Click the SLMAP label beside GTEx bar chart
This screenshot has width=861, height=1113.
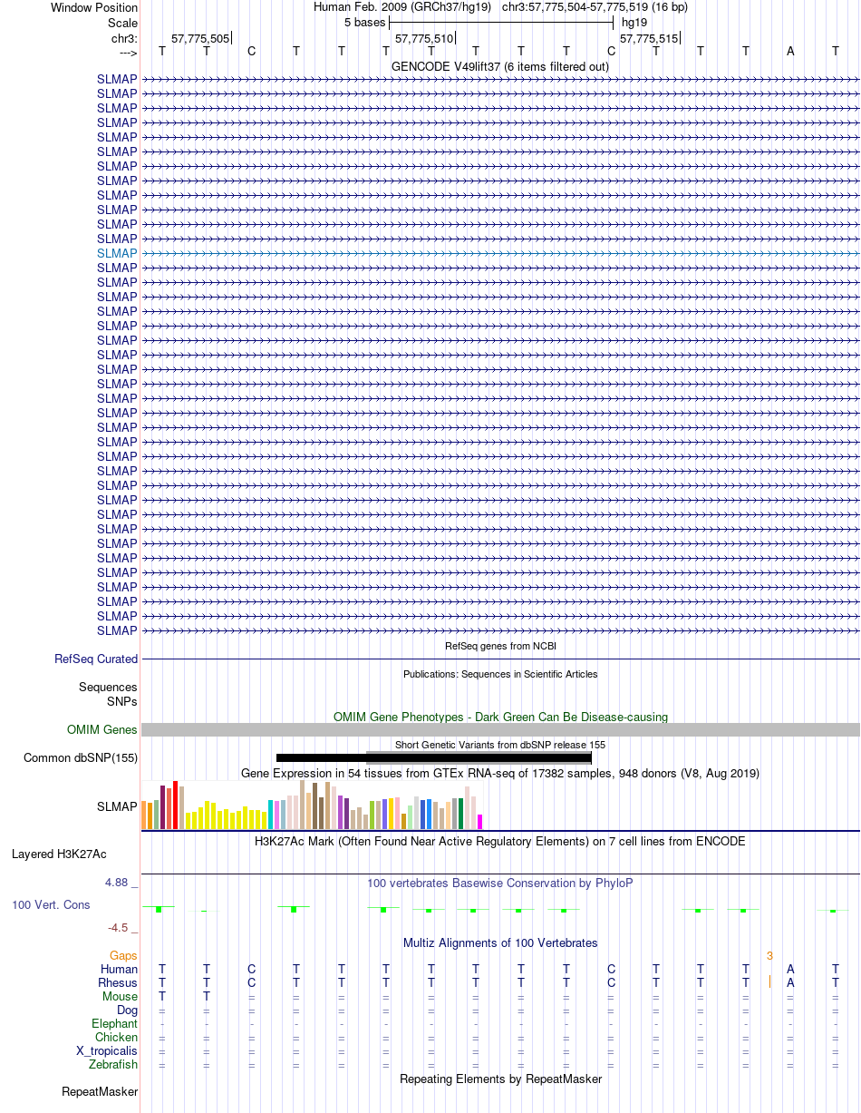point(117,805)
